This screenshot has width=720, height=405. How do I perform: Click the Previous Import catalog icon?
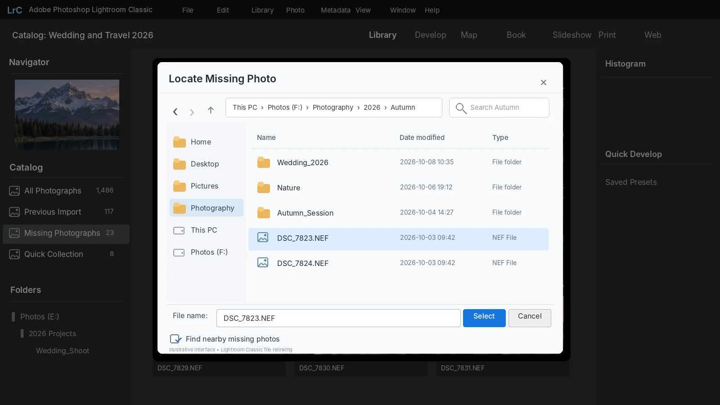[14, 212]
